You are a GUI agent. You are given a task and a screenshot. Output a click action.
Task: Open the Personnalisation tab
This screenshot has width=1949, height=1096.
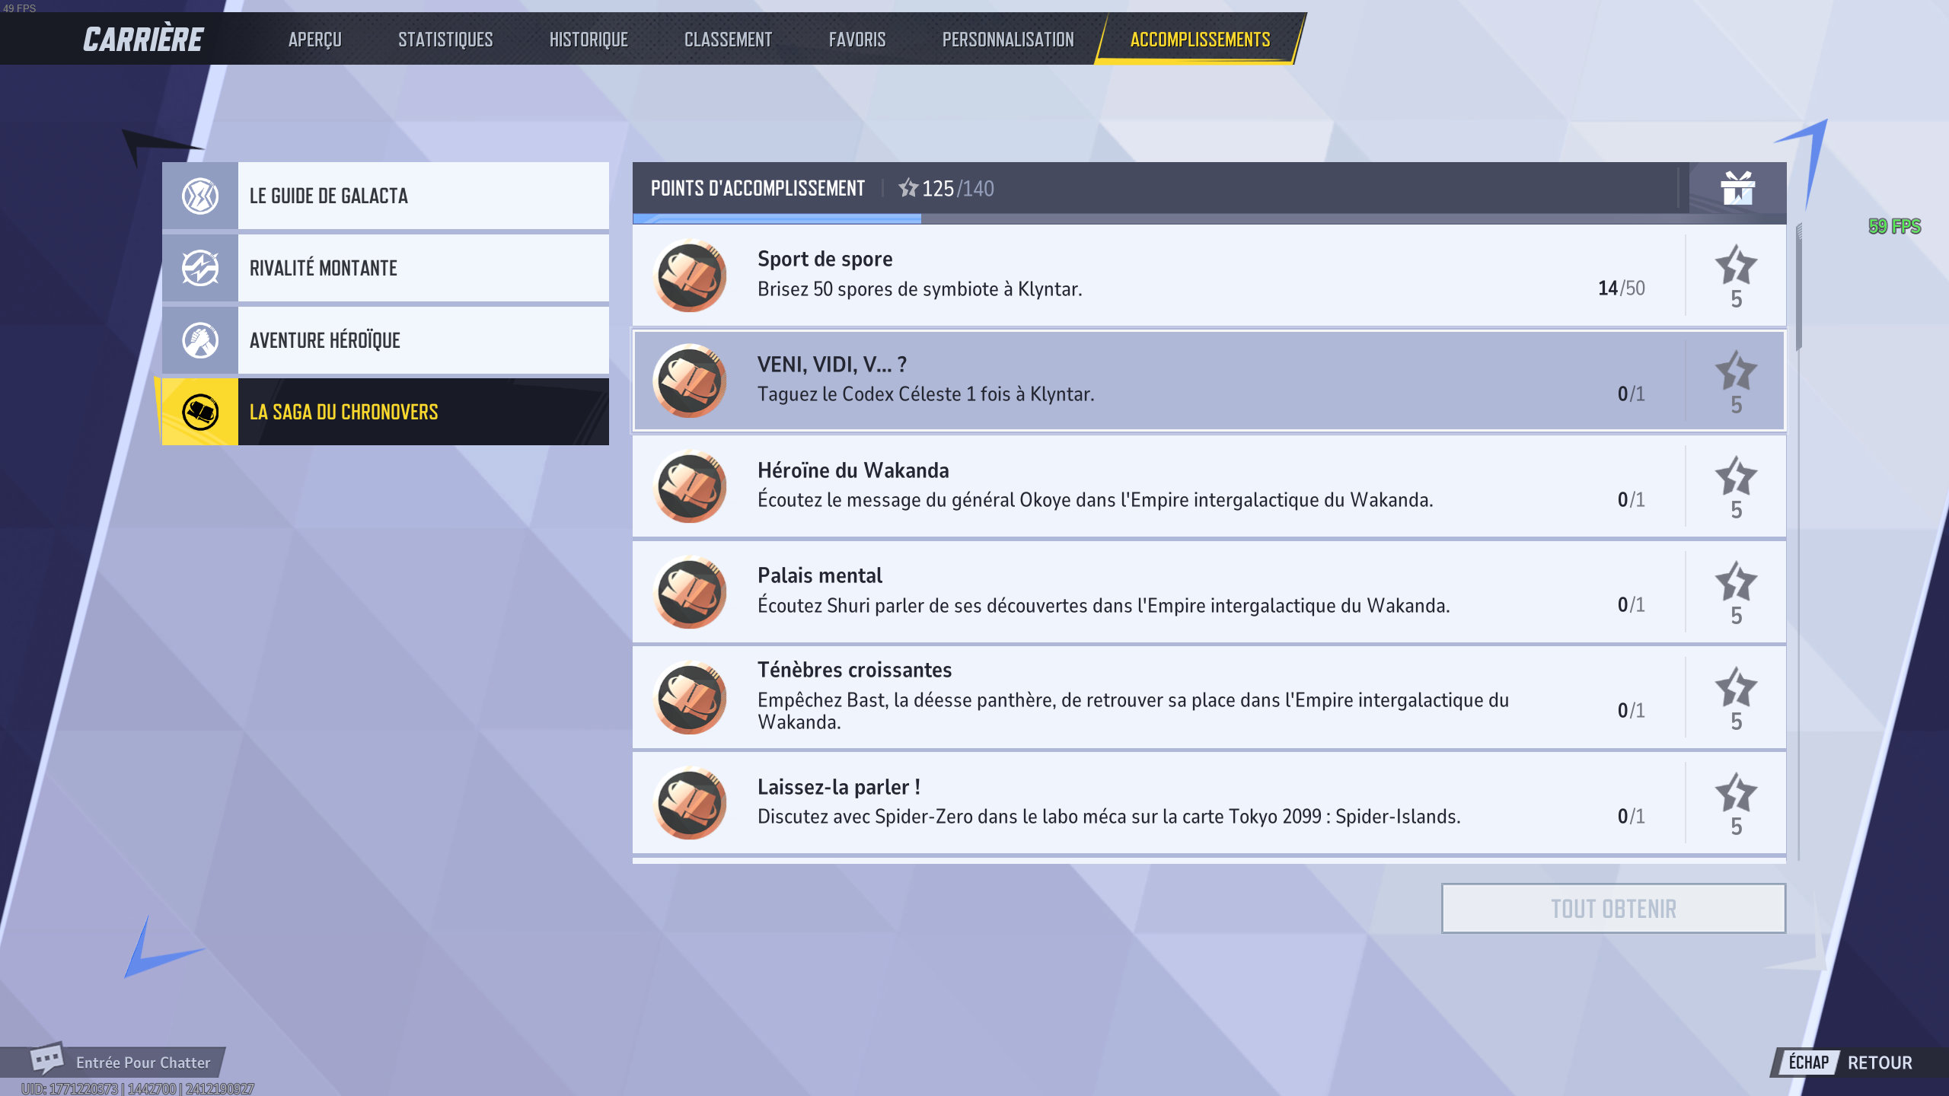tap(1008, 40)
